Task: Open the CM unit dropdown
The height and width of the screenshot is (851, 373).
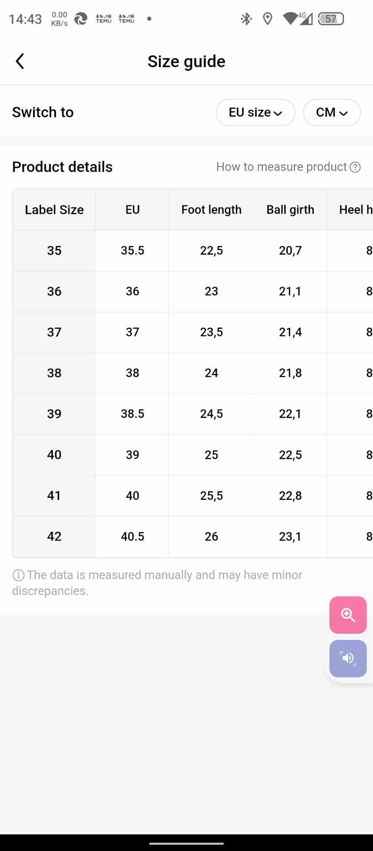Action: coord(332,112)
